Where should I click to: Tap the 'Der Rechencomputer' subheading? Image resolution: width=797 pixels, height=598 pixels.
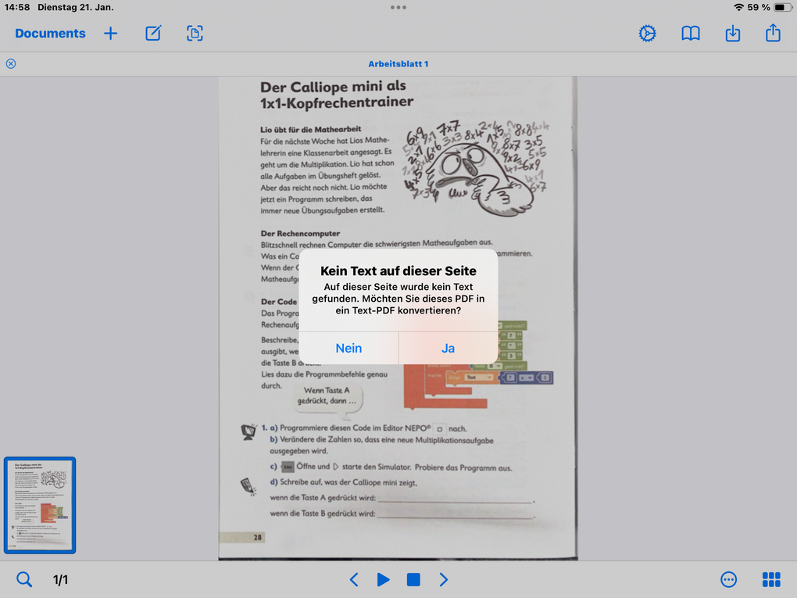point(300,234)
